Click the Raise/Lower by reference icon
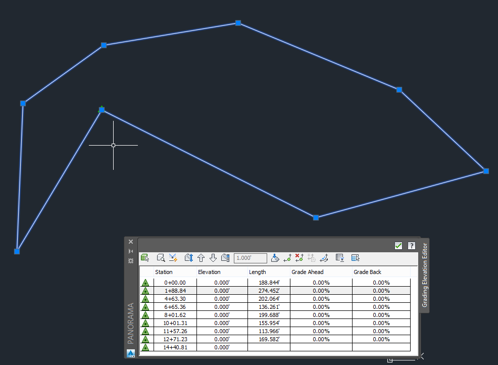 [x=189, y=258]
